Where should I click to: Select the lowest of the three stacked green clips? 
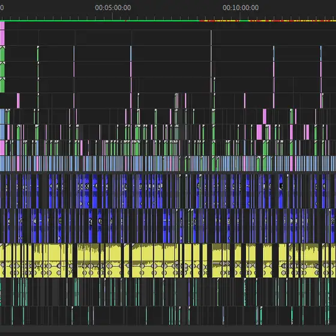(2, 85)
